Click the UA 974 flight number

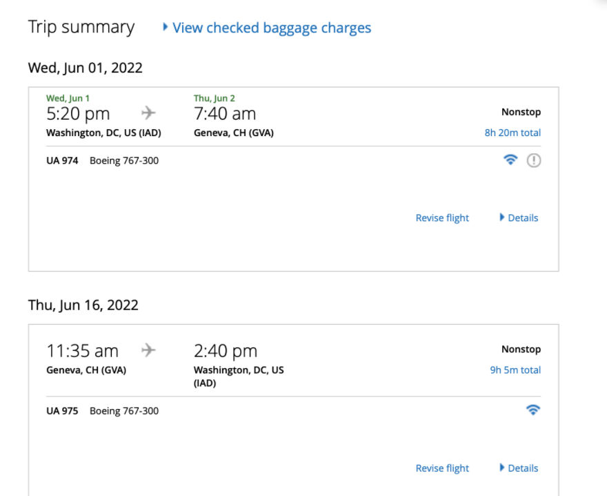(x=62, y=161)
